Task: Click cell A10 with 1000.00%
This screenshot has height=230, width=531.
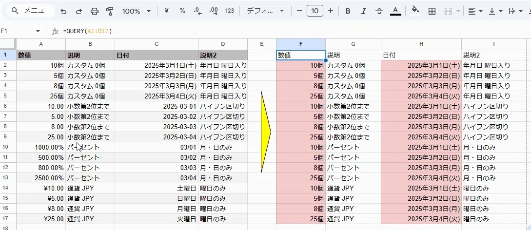Action: pyautogui.click(x=41, y=147)
